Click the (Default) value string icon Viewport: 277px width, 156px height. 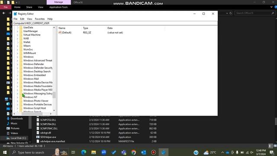pyautogui.click(x=60, y=32)
